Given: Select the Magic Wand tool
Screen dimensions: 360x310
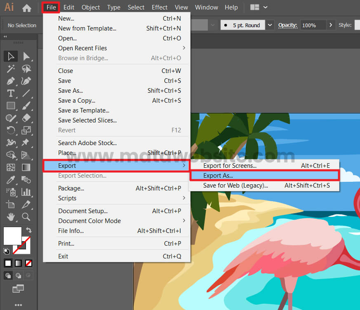Looking at the screenshot, I should (x=11, y=69).
